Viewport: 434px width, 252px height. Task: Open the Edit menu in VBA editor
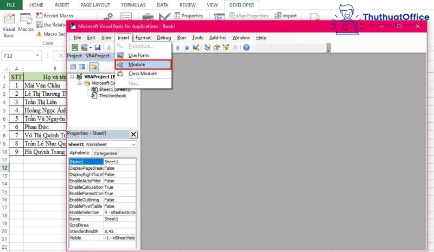(x=91, y=37)
